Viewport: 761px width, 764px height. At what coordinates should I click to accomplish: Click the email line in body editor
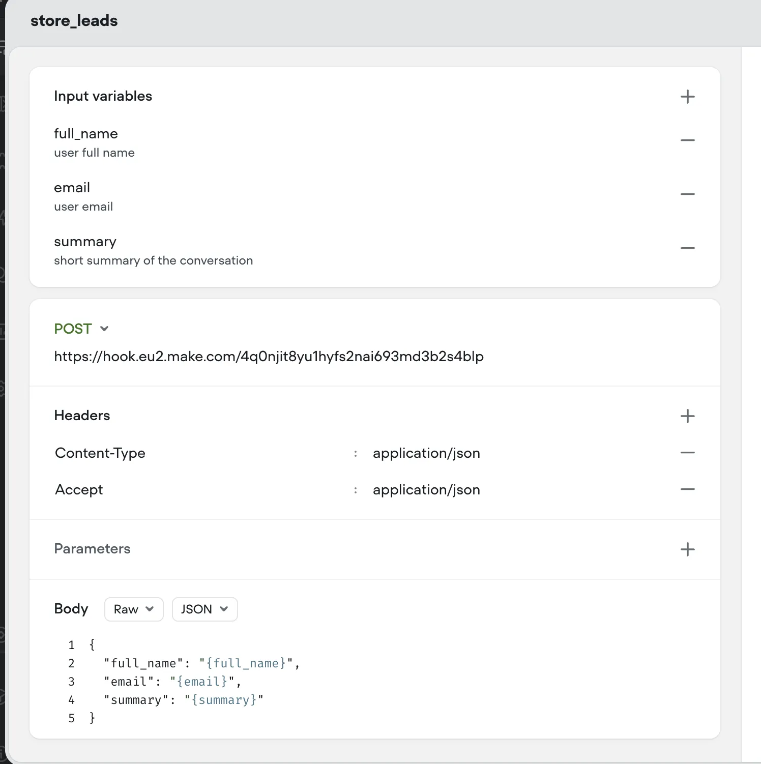click(x=172, y=682)
